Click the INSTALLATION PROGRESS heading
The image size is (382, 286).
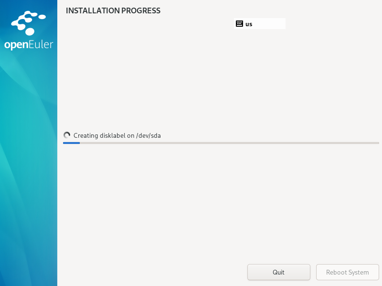tap(113, 10)
